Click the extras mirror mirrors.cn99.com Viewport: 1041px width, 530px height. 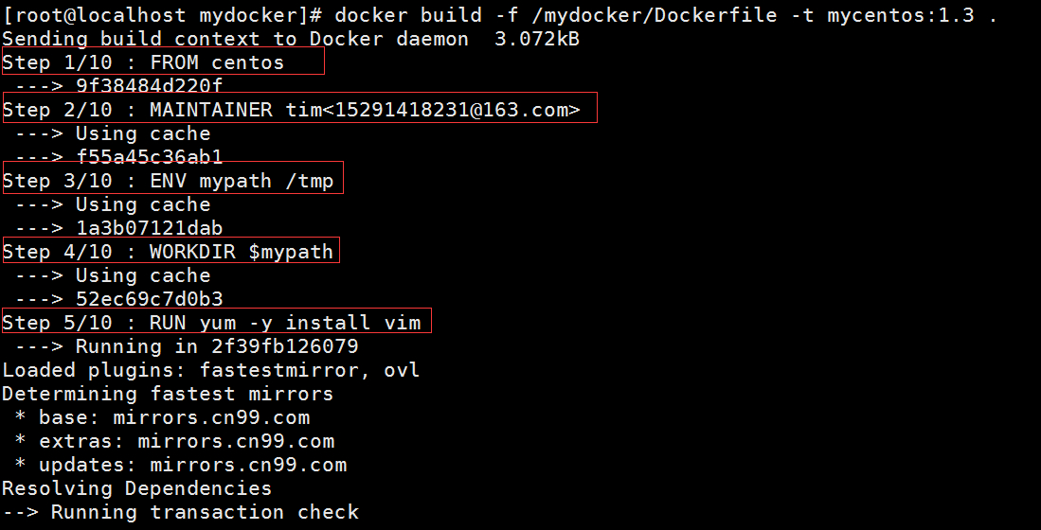pos(236,441)
